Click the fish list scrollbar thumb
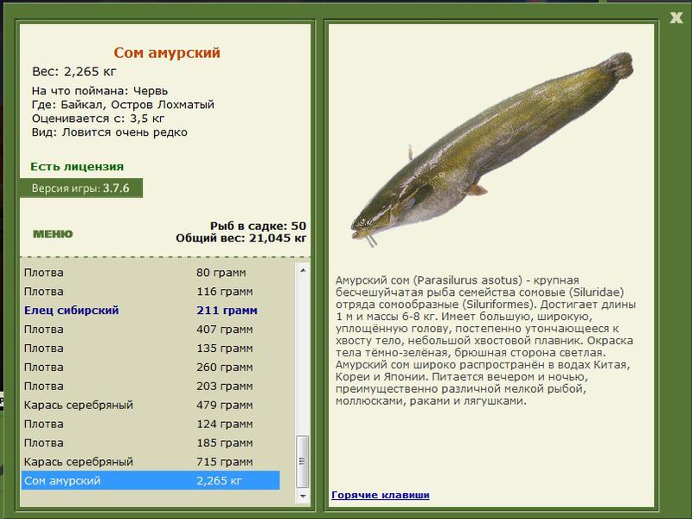 303,461
